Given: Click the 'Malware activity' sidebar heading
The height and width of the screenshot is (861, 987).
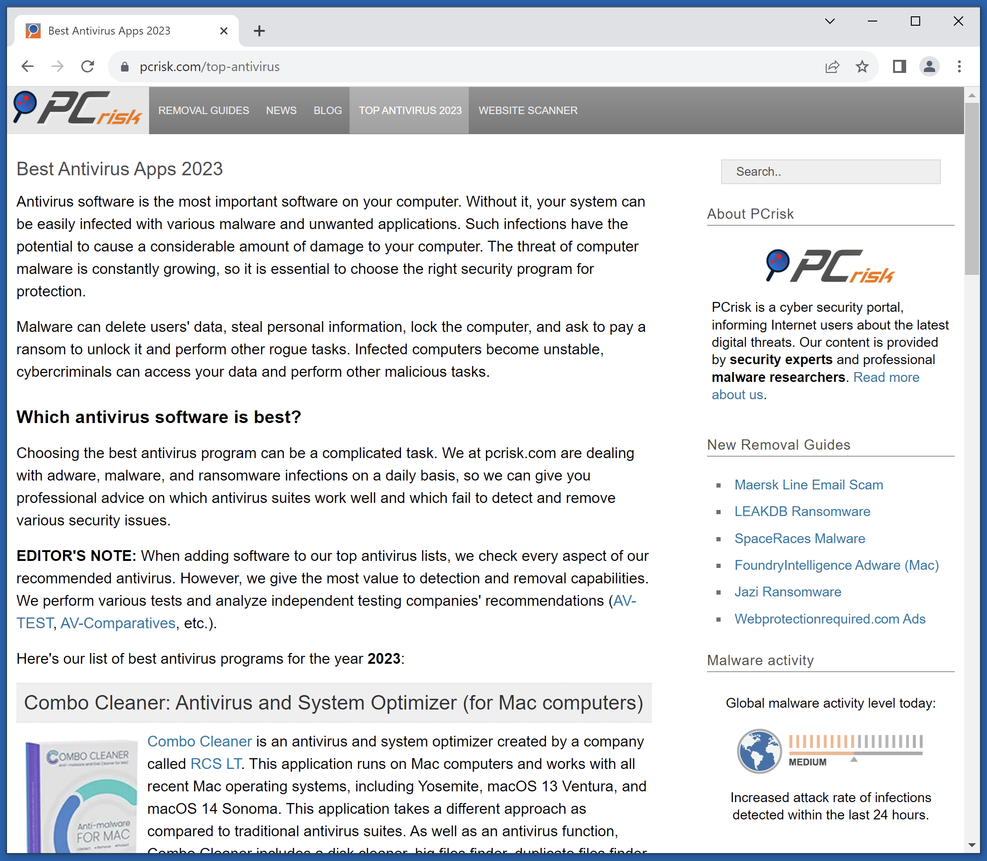Looking at the screenshot, I should click(x=760, y=660).
